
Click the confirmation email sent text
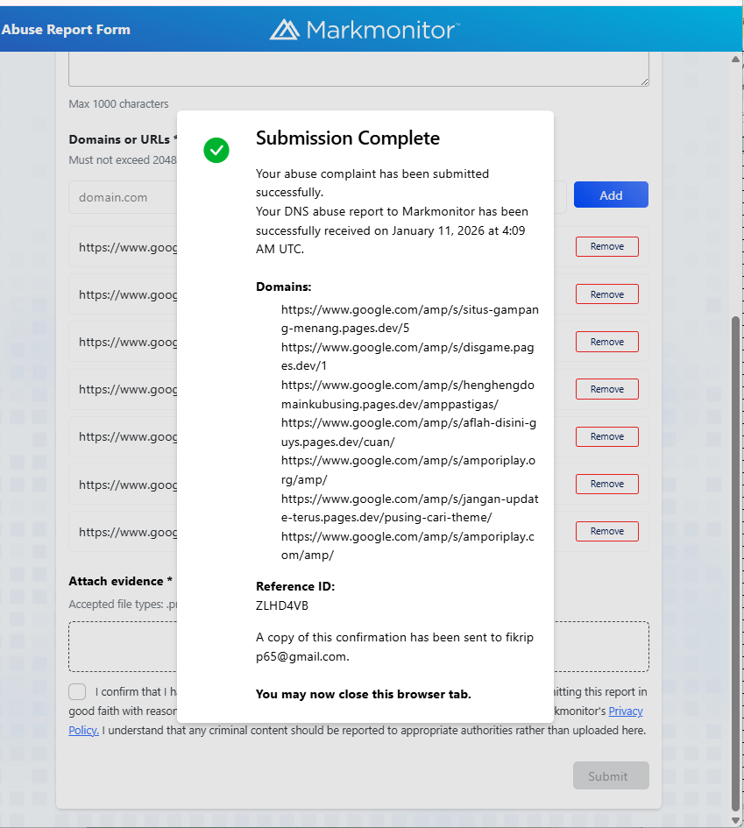394,647
